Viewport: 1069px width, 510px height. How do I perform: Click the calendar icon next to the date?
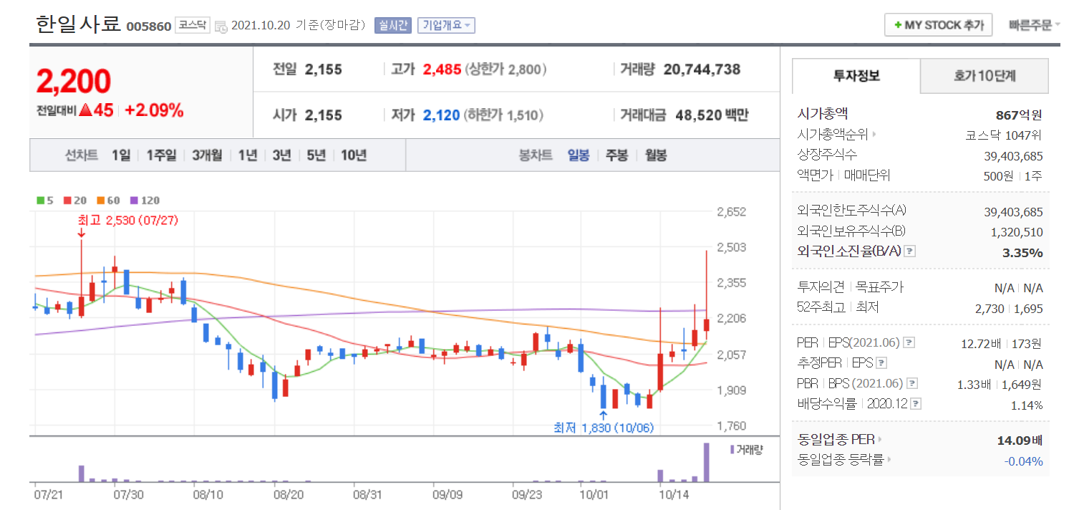point(221,27)
